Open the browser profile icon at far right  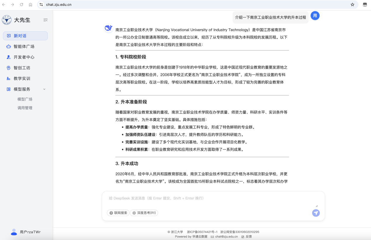pyautogui.click(x=365, y=5)
